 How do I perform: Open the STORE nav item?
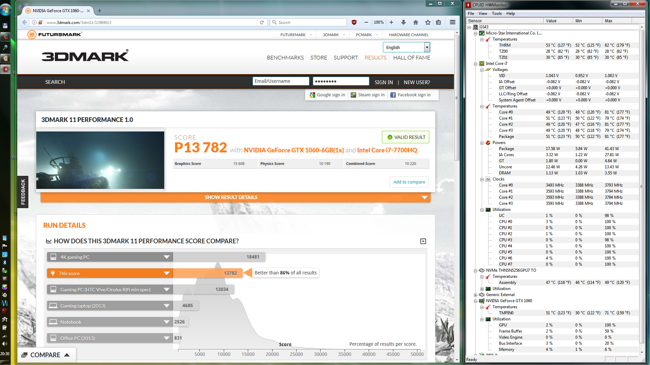pos(319,58)
